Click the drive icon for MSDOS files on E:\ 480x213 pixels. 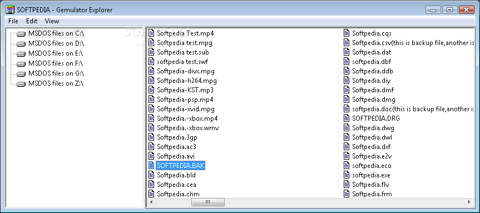[21, 54]
